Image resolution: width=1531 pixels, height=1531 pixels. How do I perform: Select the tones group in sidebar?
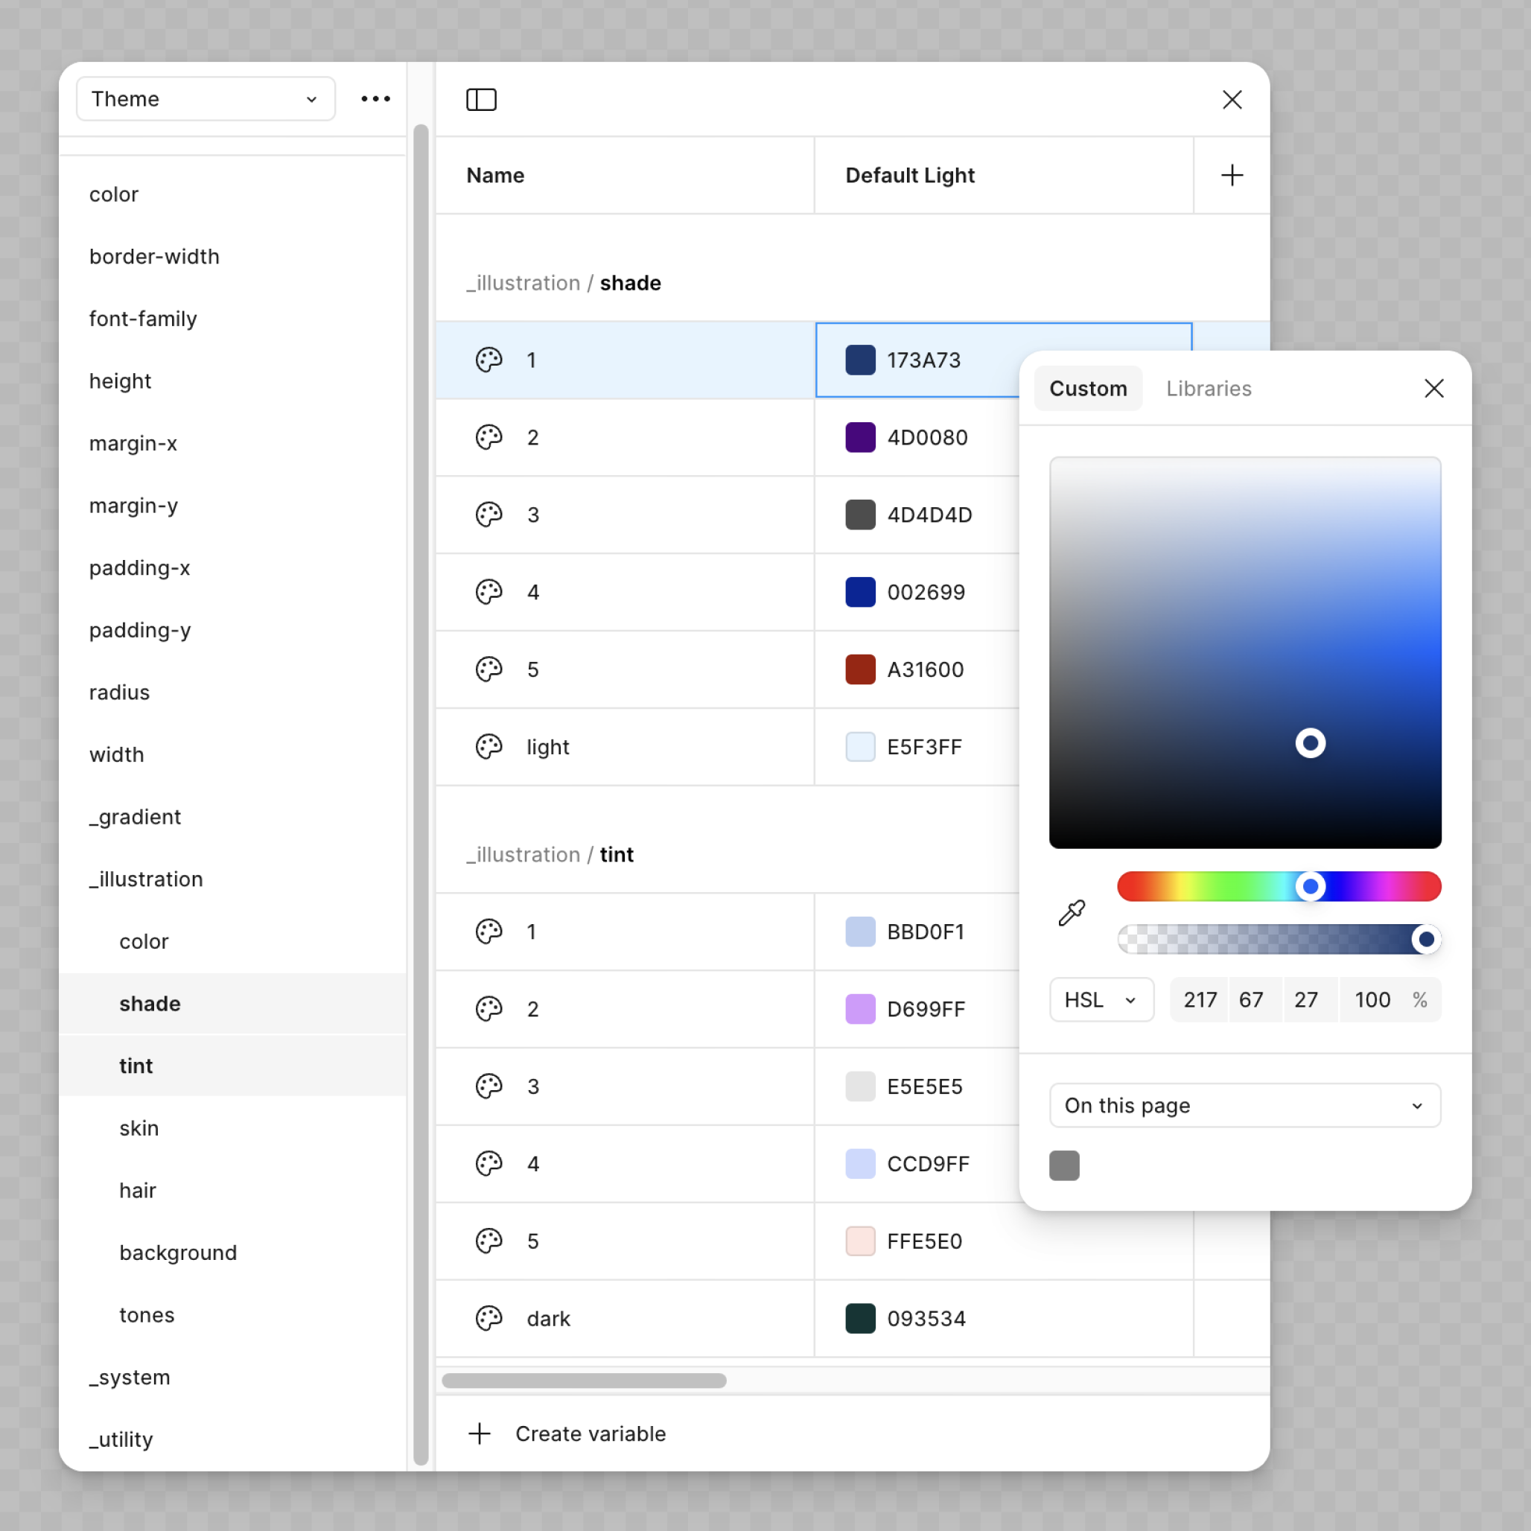(233, 1314)
